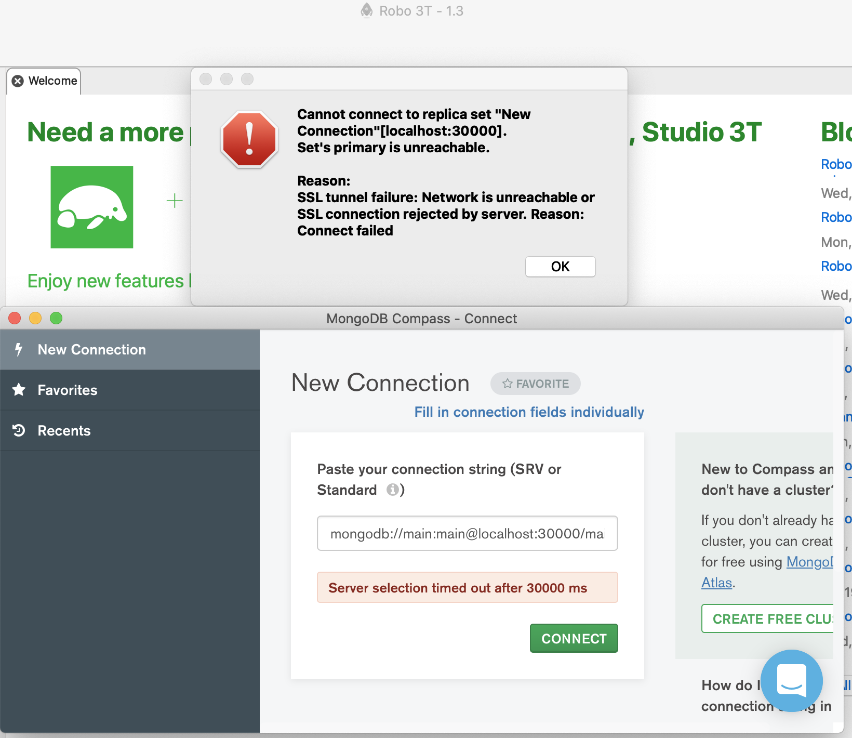Click the green Studio 3T manatee logo
The height and width of the screenshot is (738, 852).
[92, 207]
